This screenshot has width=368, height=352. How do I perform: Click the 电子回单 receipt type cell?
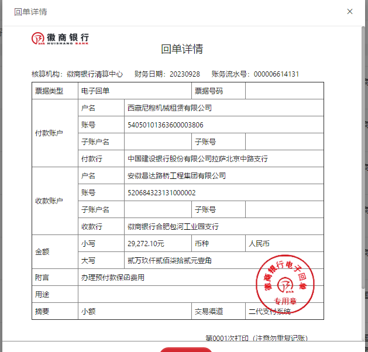point(95,91)
